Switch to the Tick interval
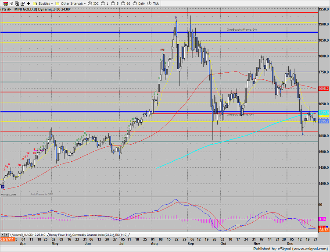 pyautogui.click(x=153, y=4)
